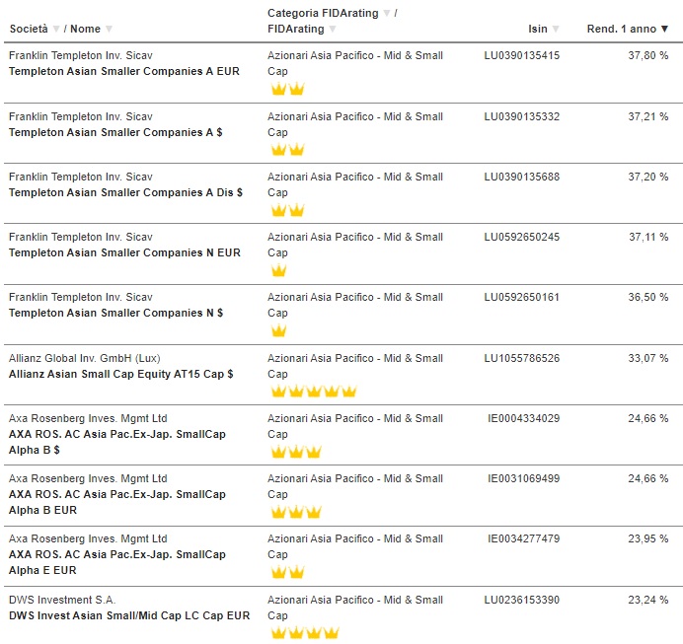Sort by Società column arrow
Screen dimensions: 683x644
click(x=55, y=30)
